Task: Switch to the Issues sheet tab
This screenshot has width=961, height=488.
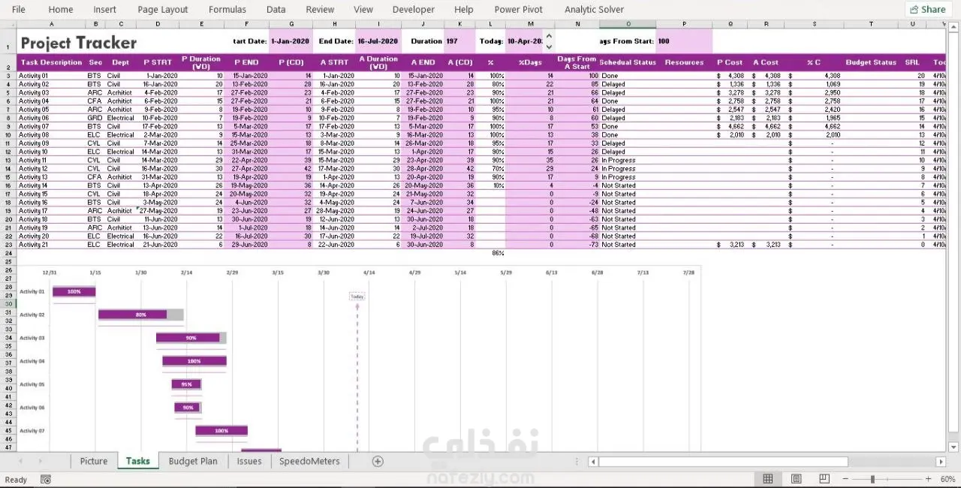Action: 249,461
